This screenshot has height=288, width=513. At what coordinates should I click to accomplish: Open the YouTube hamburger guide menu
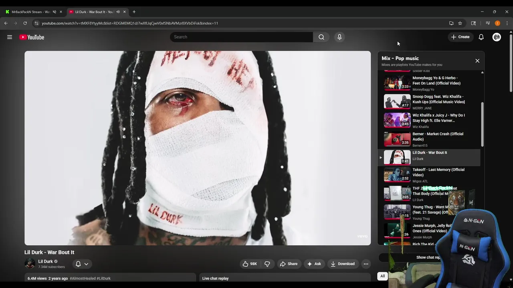(10, 37)
